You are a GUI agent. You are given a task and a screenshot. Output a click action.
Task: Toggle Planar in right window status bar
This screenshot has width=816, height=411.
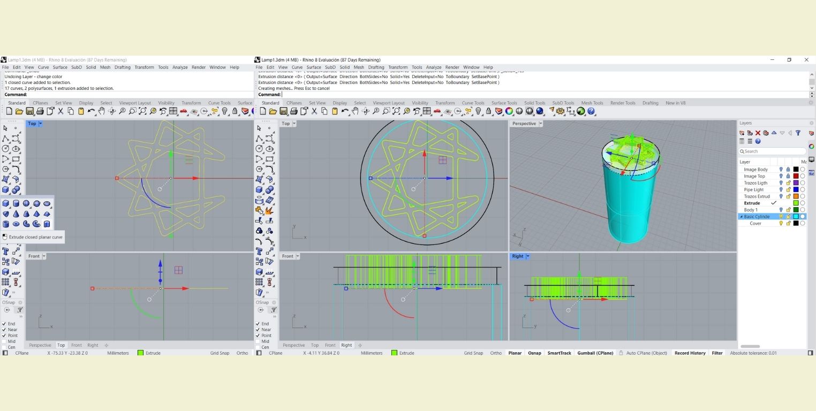coord(515,353)
